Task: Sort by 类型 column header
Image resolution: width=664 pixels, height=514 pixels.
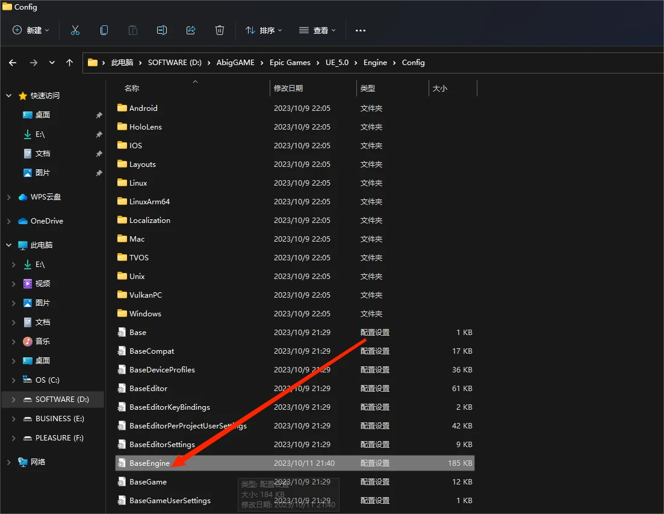Action: (x=368, y=88)
